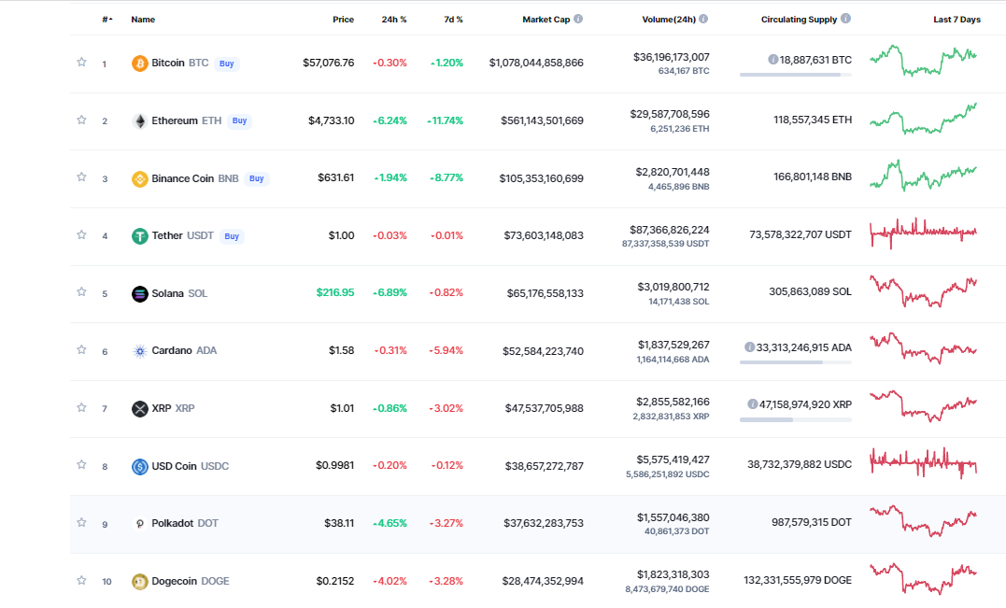Sort by Circulating Supply column header
Image resolution: width=1006 pixels, height=608 pixels.
pyautogui.click(x=799, y=20)
